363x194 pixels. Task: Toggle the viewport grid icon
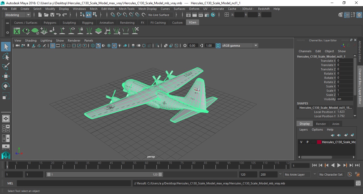53,46
